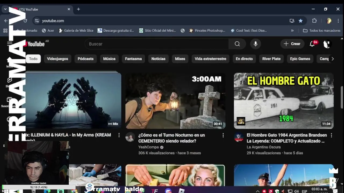Install app icon in the address bar
The height and width of the screenshot is (193, 344).
coord(292,21)
